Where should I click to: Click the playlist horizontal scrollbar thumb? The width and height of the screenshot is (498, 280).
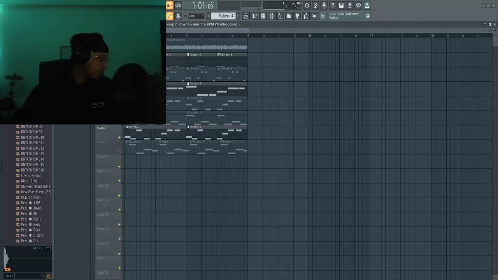click(208, 30)
